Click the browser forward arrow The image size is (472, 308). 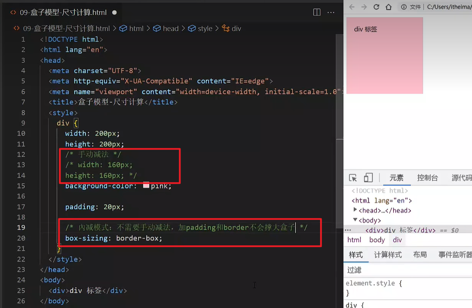pos(364,7)
